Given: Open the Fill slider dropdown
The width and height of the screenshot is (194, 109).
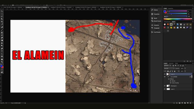Looking at the screenshot, I should [x=185, y=71].
